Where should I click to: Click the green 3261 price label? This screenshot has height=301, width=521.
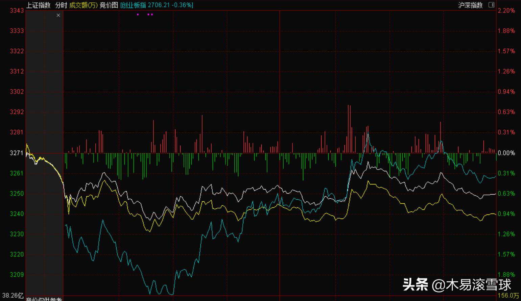17,173
